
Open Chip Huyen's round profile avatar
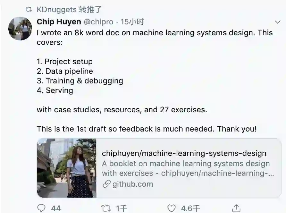(x=20, y=29)
